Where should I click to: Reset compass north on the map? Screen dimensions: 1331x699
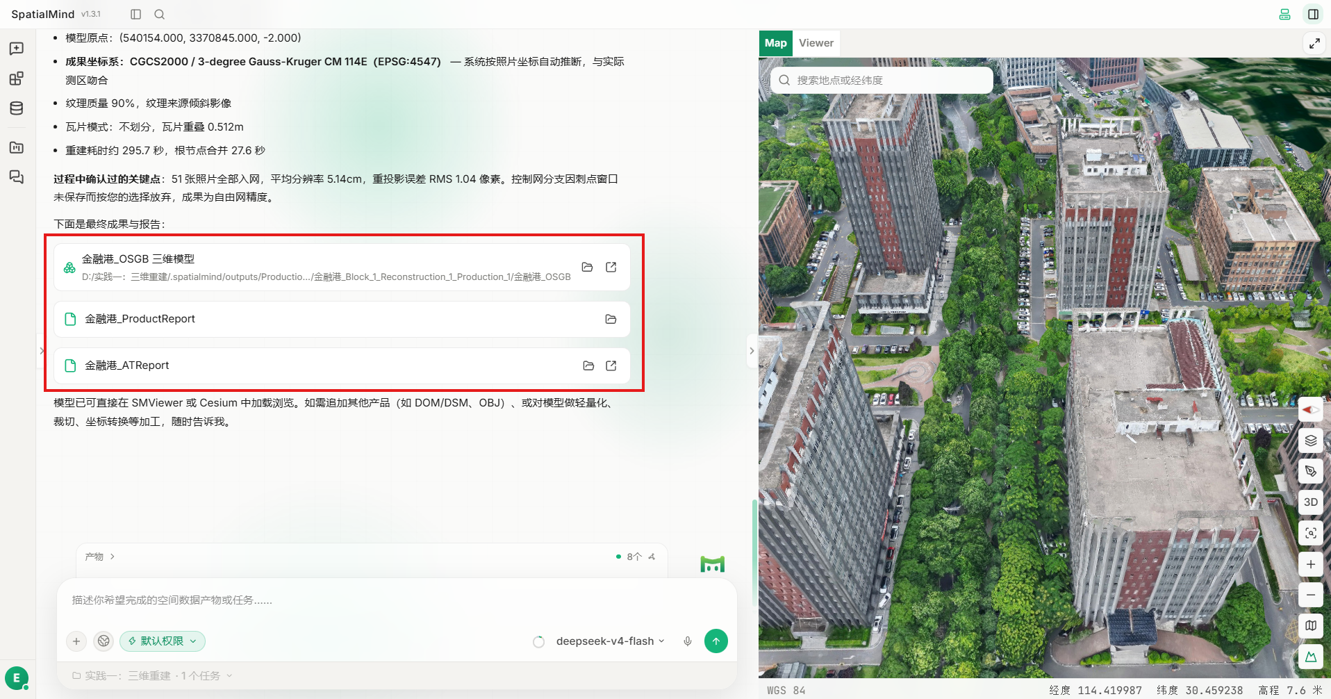click(1311, 409)
